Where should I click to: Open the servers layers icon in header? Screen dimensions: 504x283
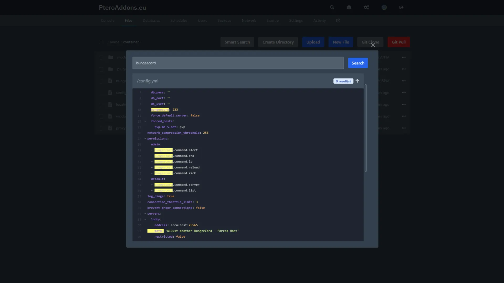[349, 7]
